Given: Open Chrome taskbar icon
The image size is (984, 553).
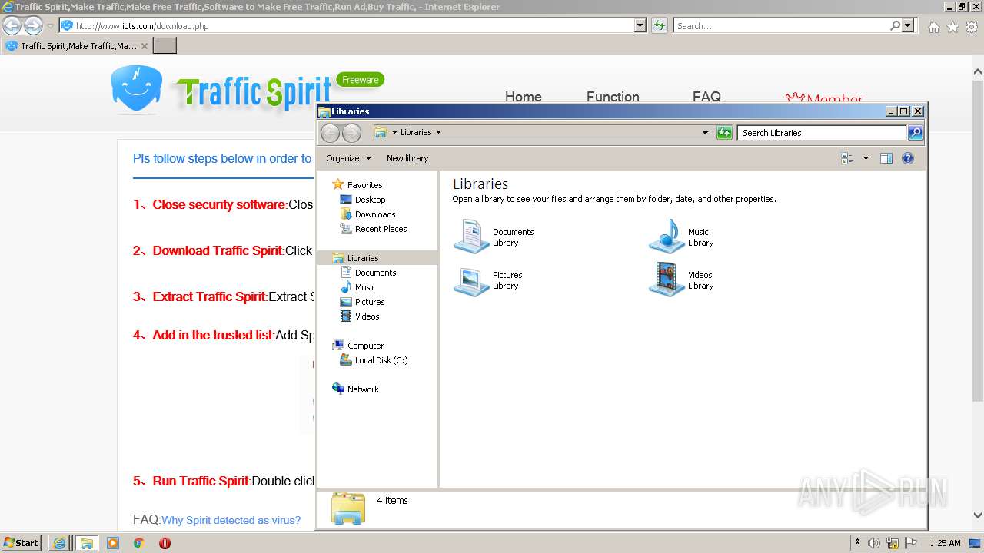Looking at the screenshot, I should pyautogui.click(x=138, y=543).
